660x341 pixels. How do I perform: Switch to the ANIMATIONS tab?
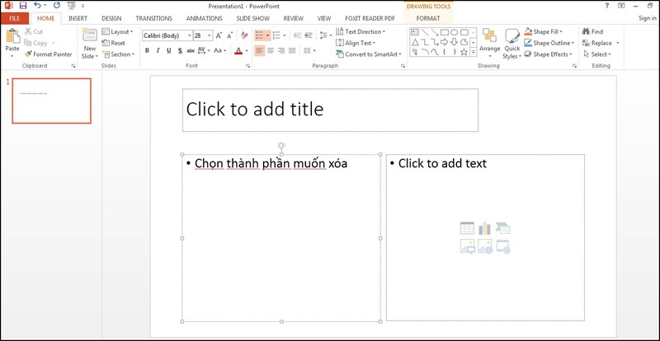[x=204, y=18]
